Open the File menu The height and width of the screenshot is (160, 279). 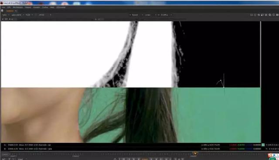3,7
